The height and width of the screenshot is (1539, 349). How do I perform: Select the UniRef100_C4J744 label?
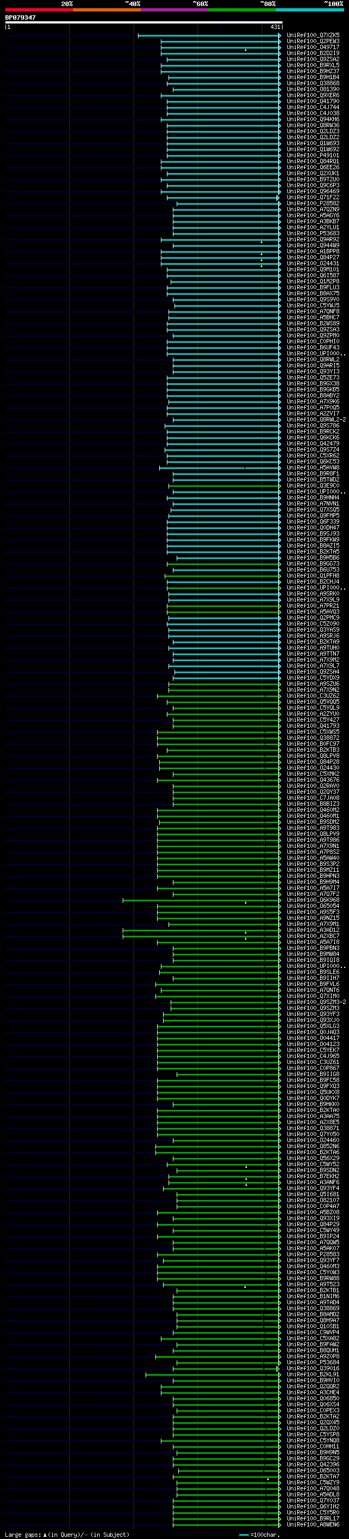pos(313,107)
